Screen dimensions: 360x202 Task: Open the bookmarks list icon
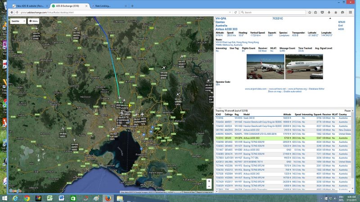coord(316,13)
